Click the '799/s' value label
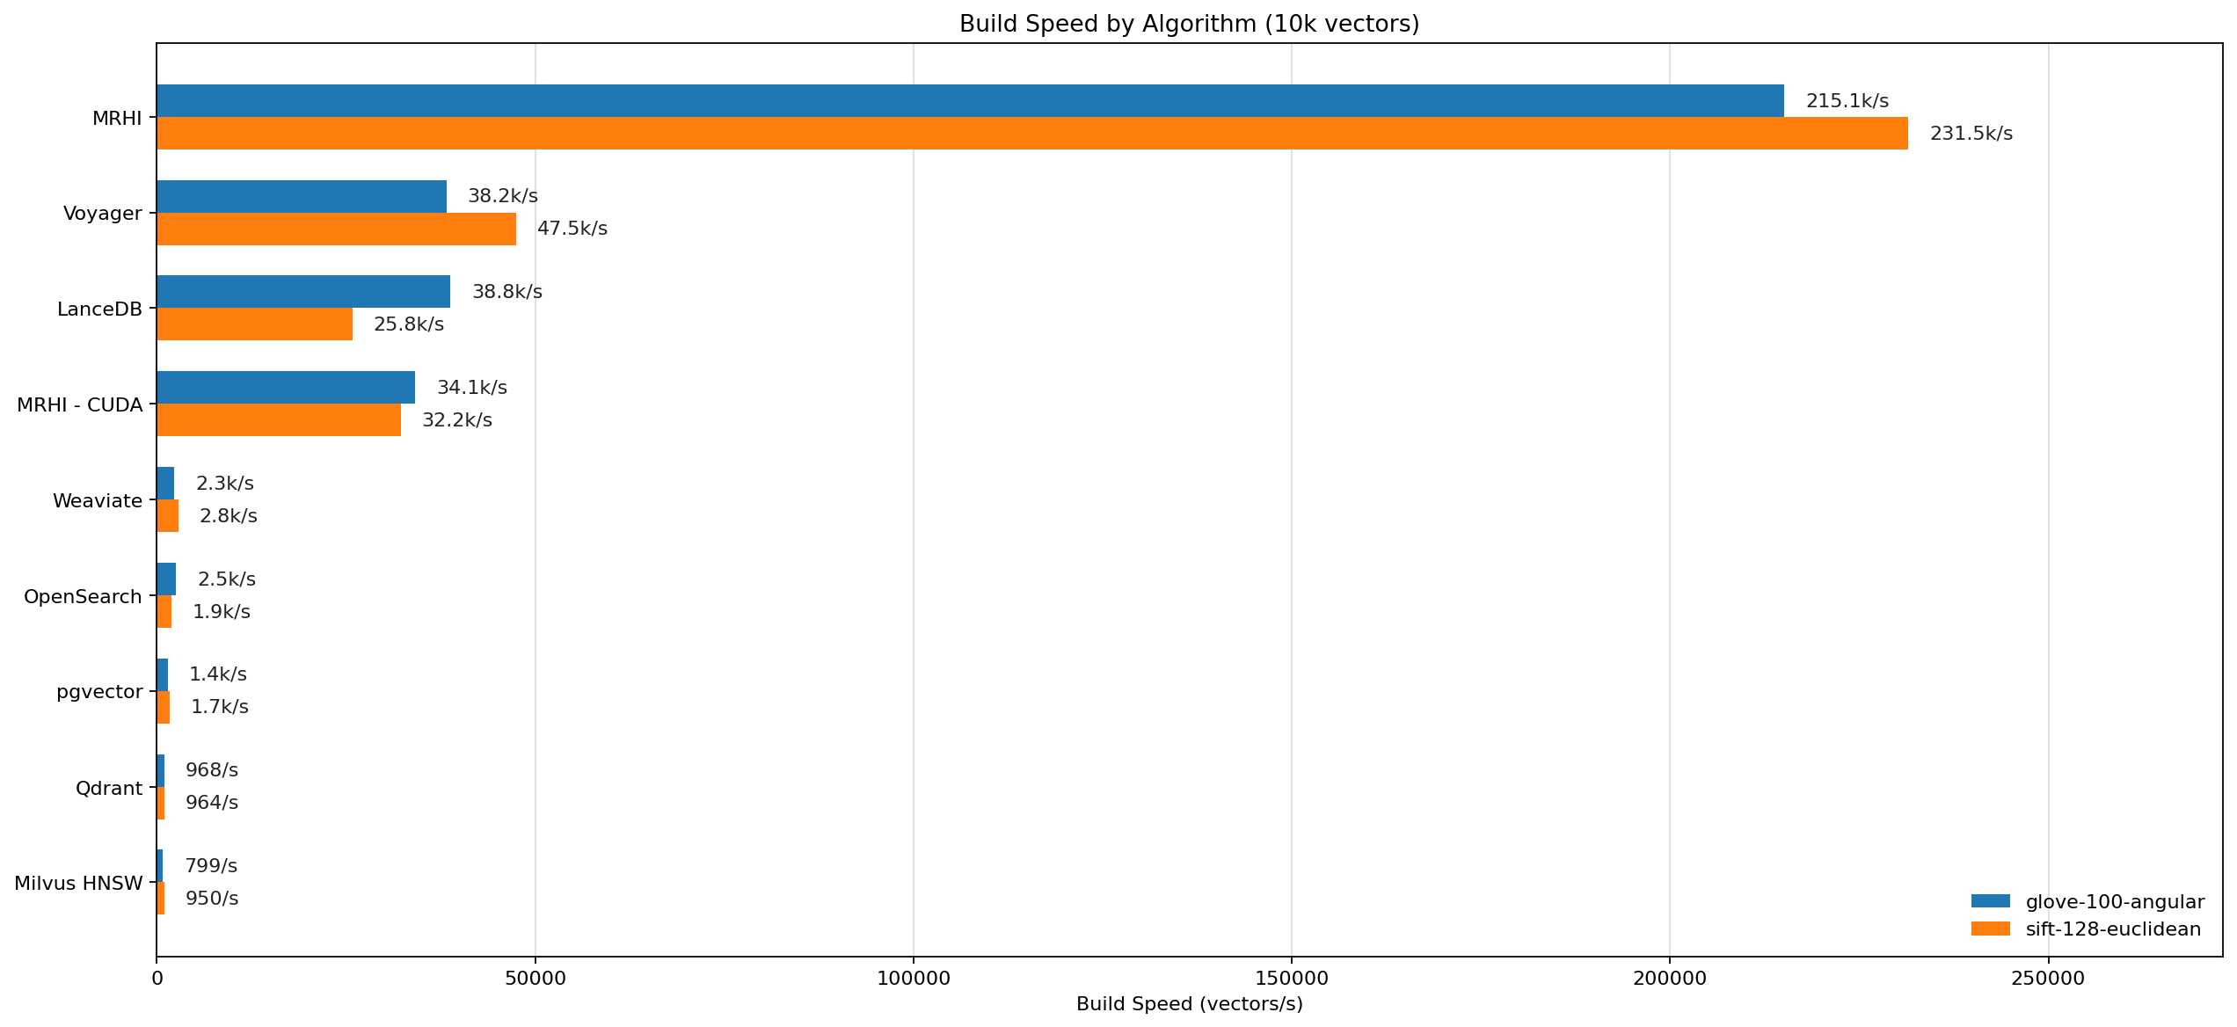Viewport: 2237px width, 1027px height. tap(211, 866)
